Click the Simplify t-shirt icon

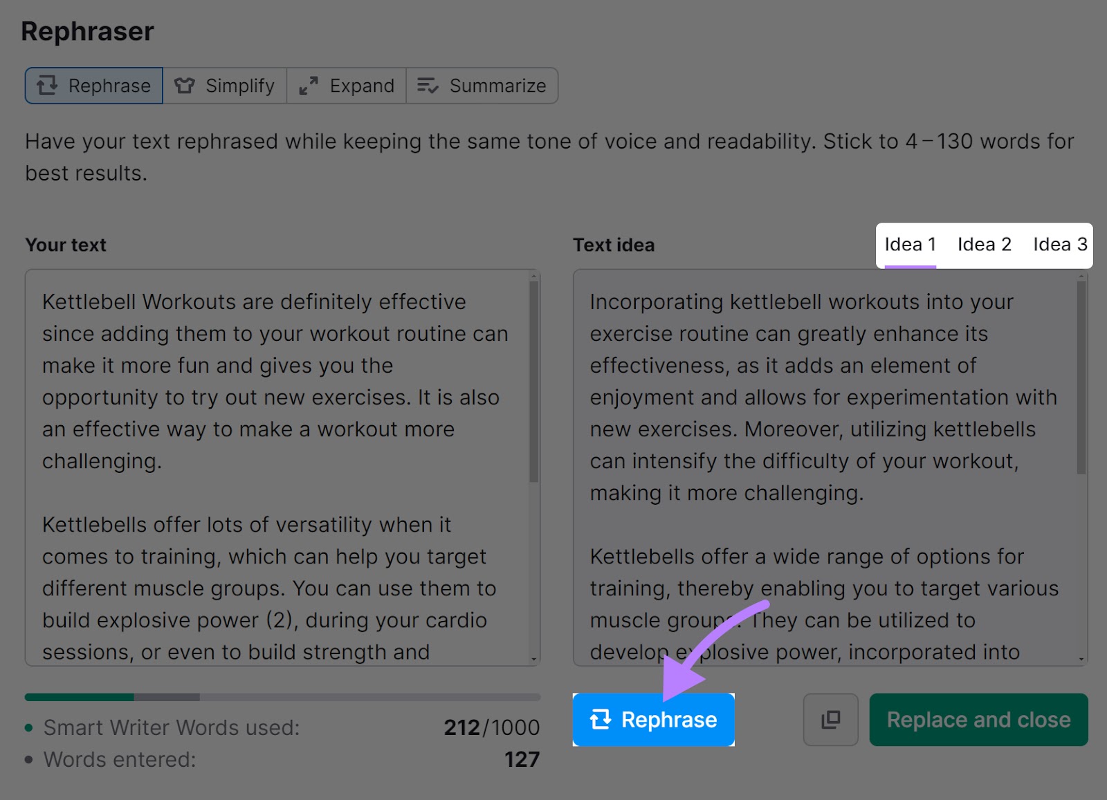pos(185,85)
